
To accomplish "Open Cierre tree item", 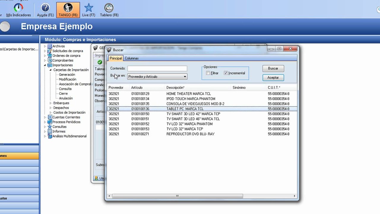I will (x=63, y=94).
